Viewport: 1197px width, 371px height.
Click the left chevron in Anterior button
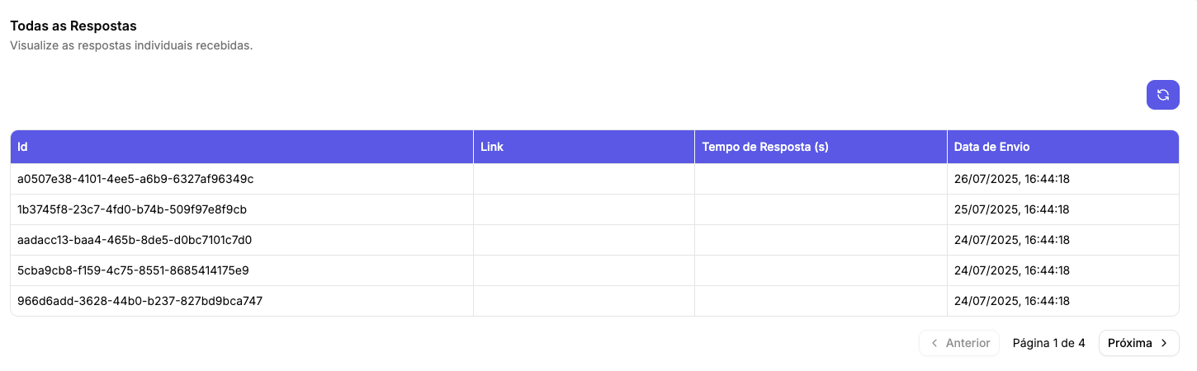tap(934, 343)
